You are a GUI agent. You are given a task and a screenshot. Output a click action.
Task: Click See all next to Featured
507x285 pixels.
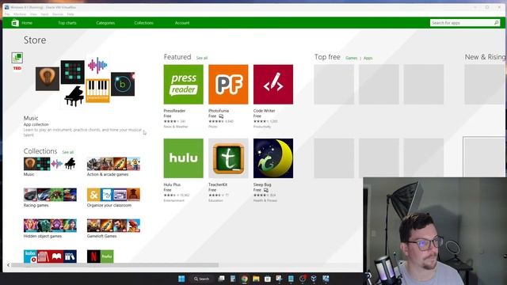pos(202,58)
